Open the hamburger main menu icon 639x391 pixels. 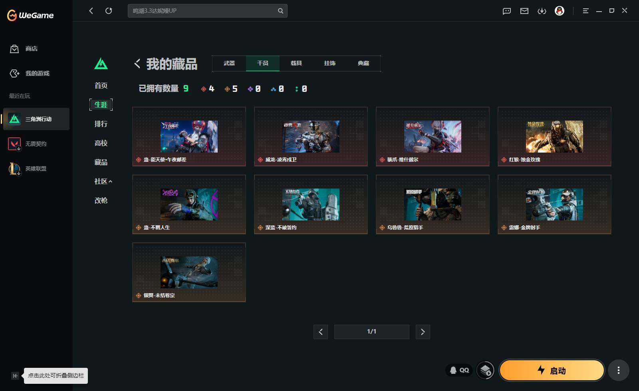click(x=585, y=11)
